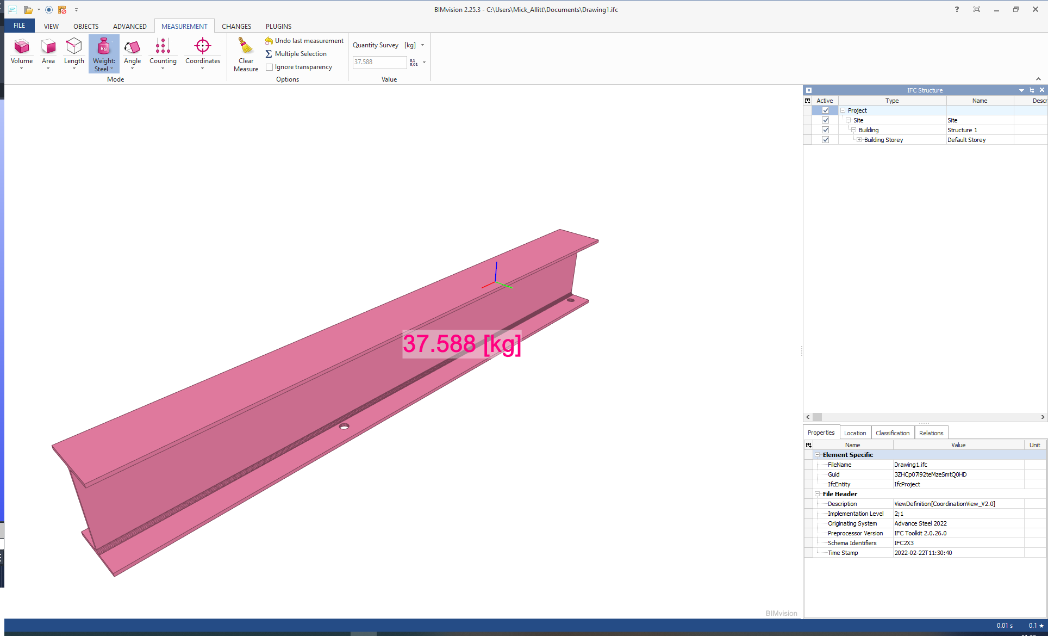Switch to the Relations properties tab
This screenshot has width=1048, height=636.
pos(931,433)
